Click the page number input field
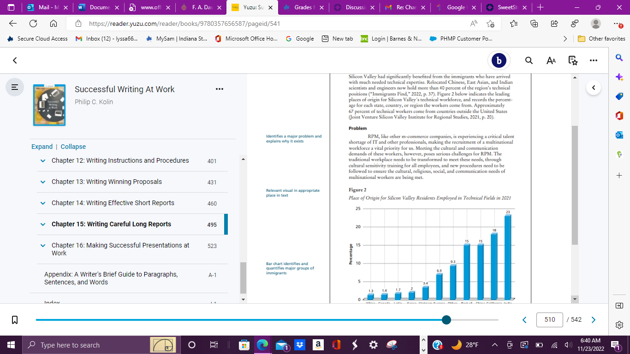Screen dimensions: 630x354 click(x=550, y=319)
